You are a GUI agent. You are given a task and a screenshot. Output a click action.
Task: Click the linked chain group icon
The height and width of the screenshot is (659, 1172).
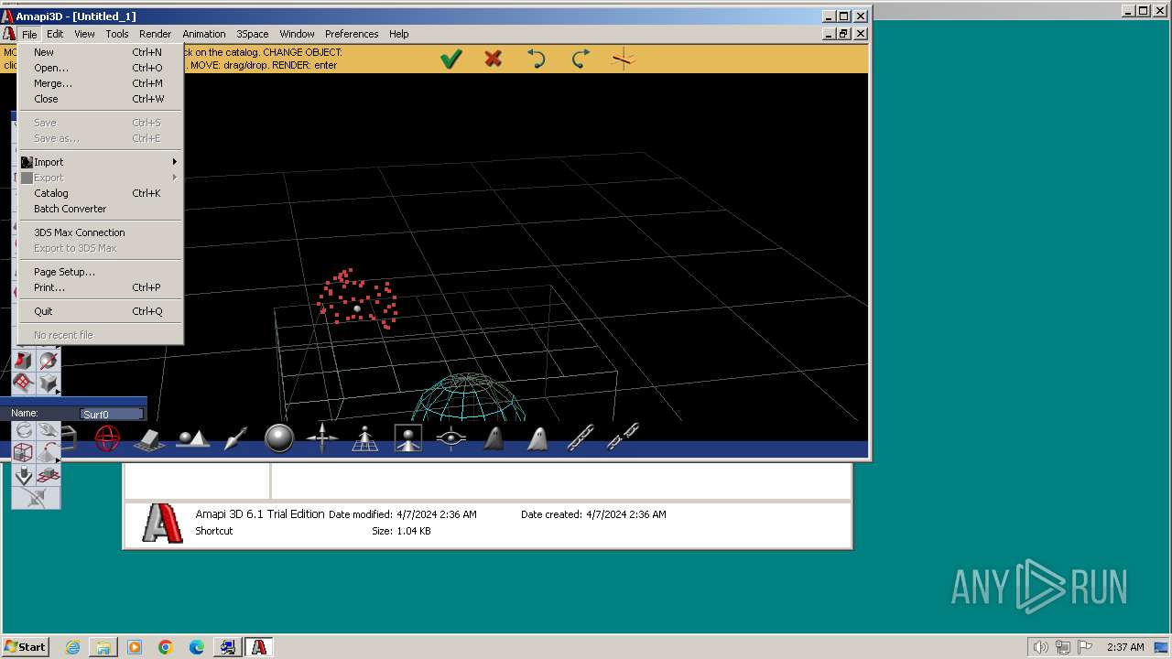click(x=581, y=438)
